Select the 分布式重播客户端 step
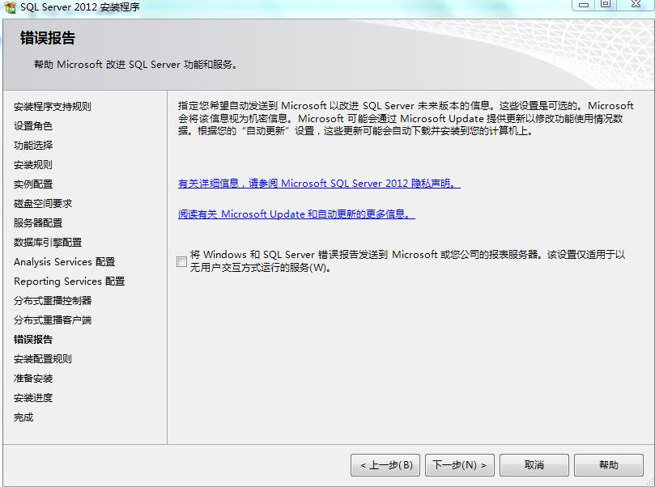Viewport: 655px width, 487px height. (53, 320)
